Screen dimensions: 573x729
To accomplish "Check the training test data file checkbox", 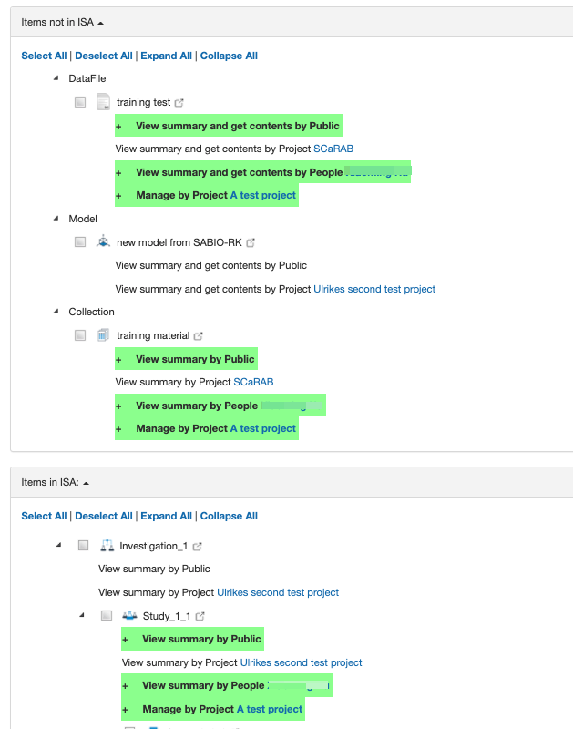I will (x=80, y=102).
